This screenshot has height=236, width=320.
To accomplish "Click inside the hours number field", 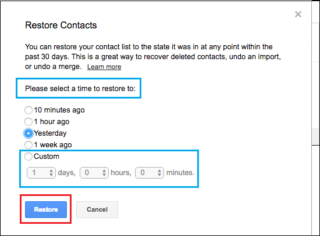I will [94, 173].
